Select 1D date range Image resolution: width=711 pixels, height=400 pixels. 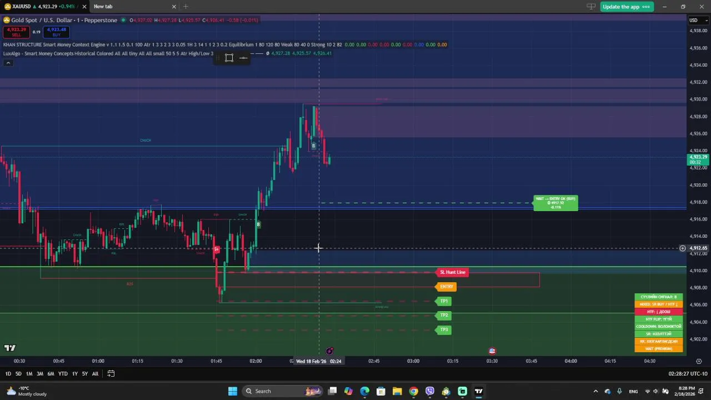click(x=8, y=374)
